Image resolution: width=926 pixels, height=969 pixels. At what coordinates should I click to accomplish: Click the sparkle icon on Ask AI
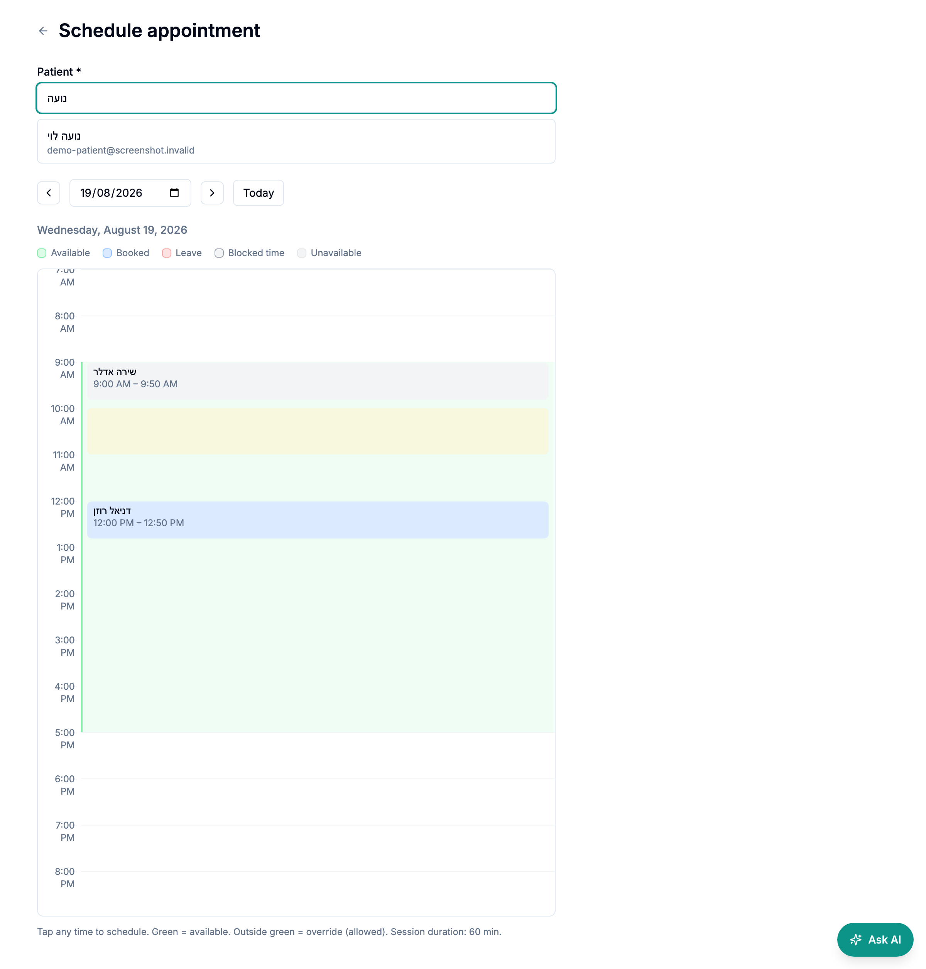click(856, 939)
